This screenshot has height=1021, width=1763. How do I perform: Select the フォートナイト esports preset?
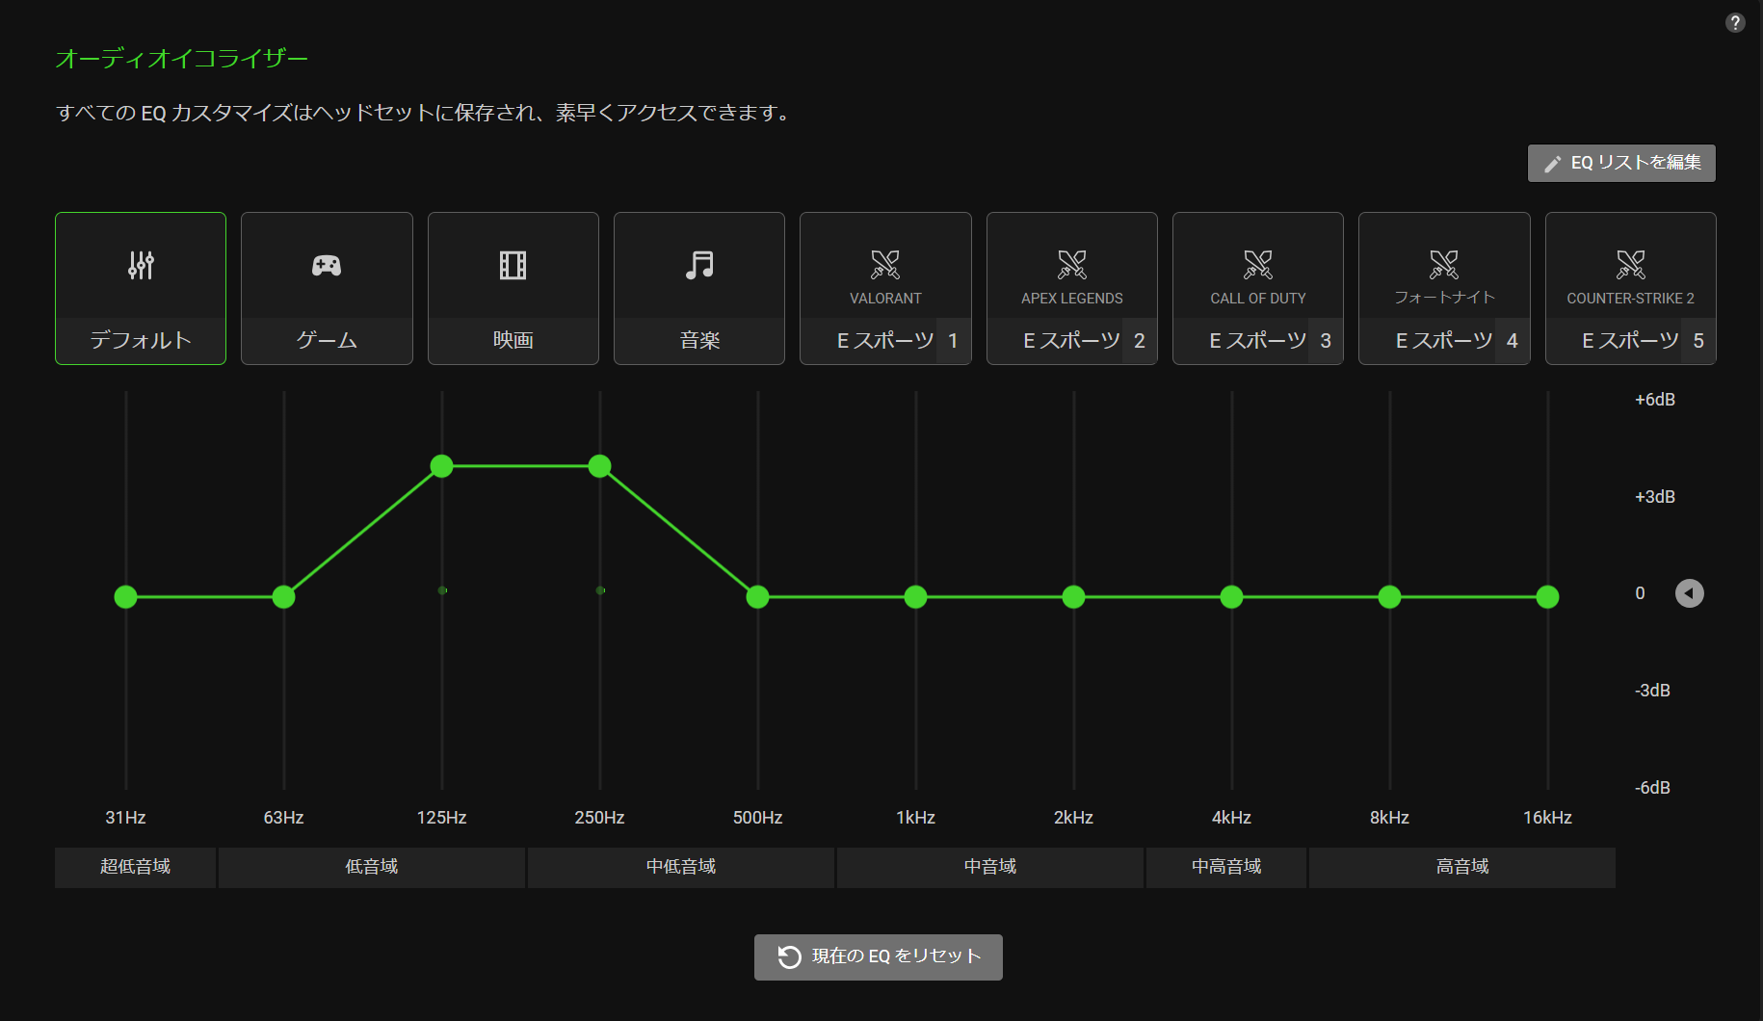1443,266
